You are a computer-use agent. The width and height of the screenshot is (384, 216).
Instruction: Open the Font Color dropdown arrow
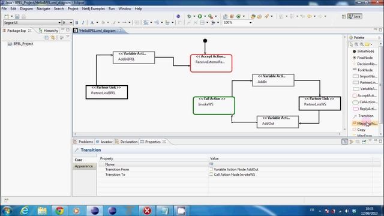tap(97, 23)
